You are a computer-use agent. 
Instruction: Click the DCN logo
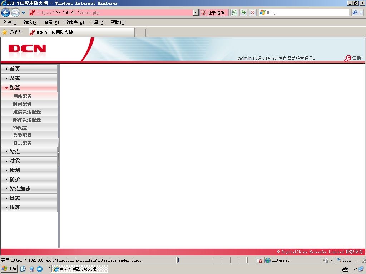point(27,49)
